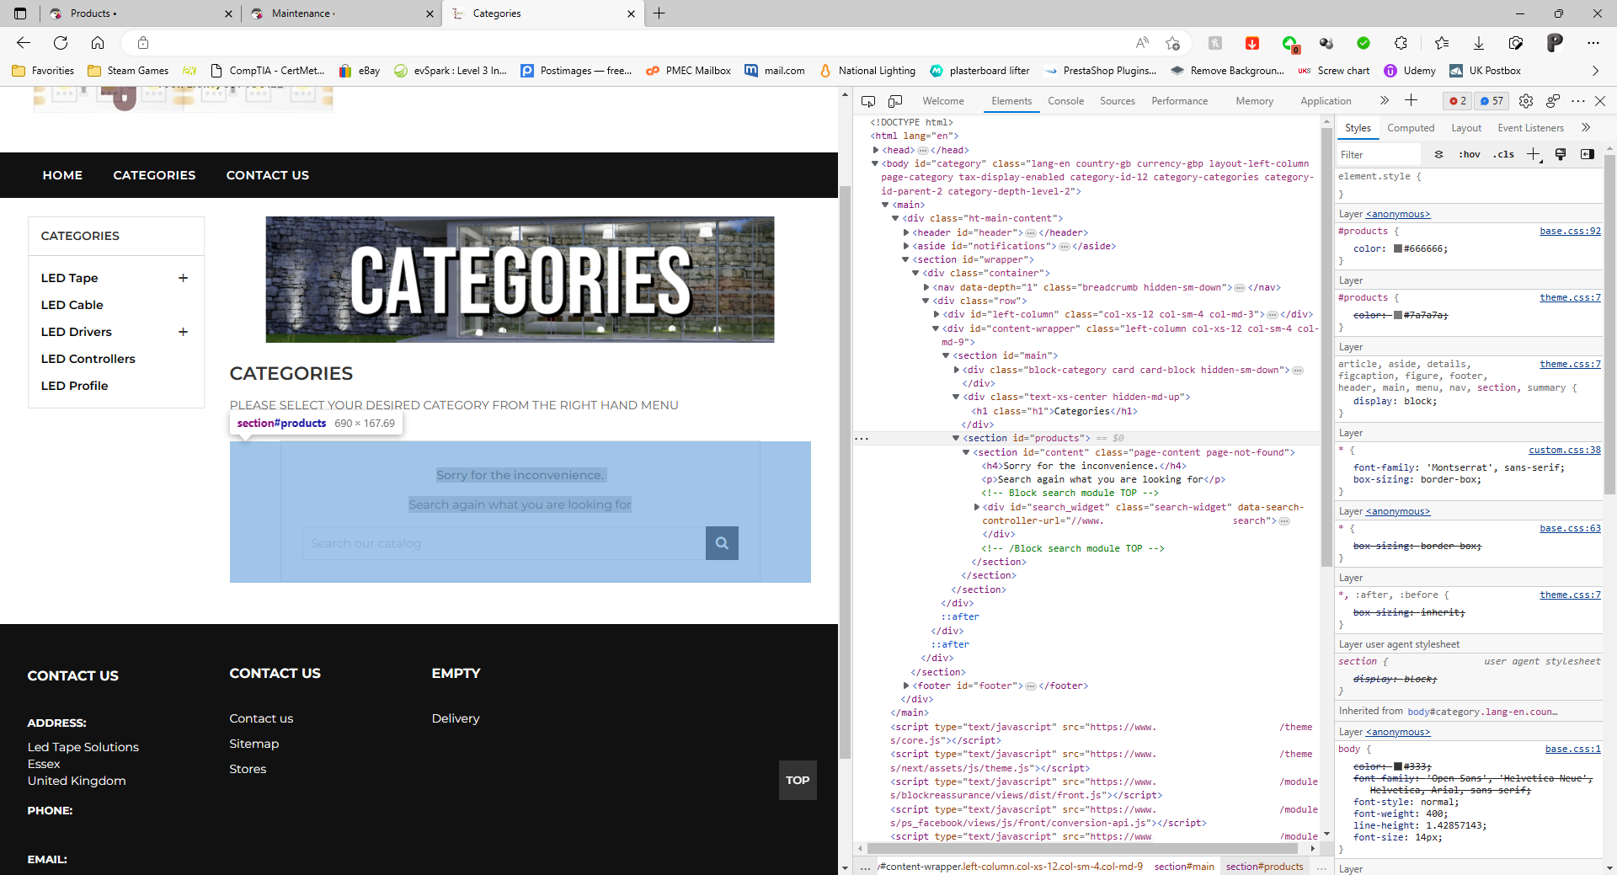Expand the LED Drivers subcategory plus
The height and width of the screenshot is (875, 1617).
coord(183,332)
